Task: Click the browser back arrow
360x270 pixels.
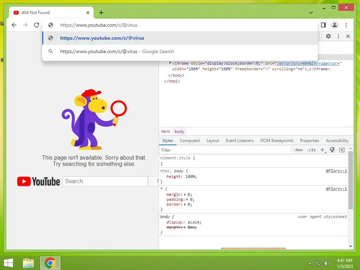Action: (14, 25)
